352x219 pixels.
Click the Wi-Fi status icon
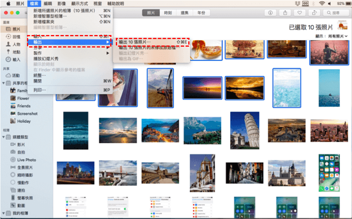[x=322, y=3]
